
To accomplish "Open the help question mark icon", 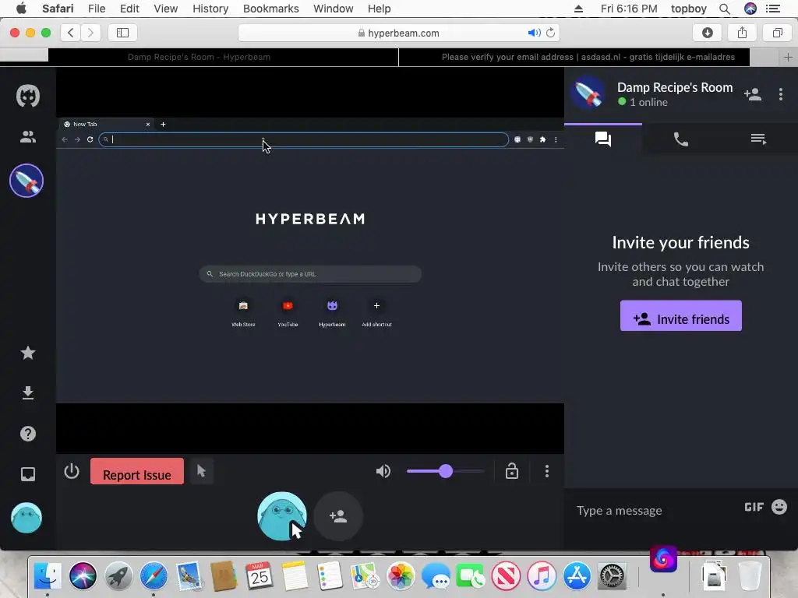I will pyautogui.click(x=28, y=434).
